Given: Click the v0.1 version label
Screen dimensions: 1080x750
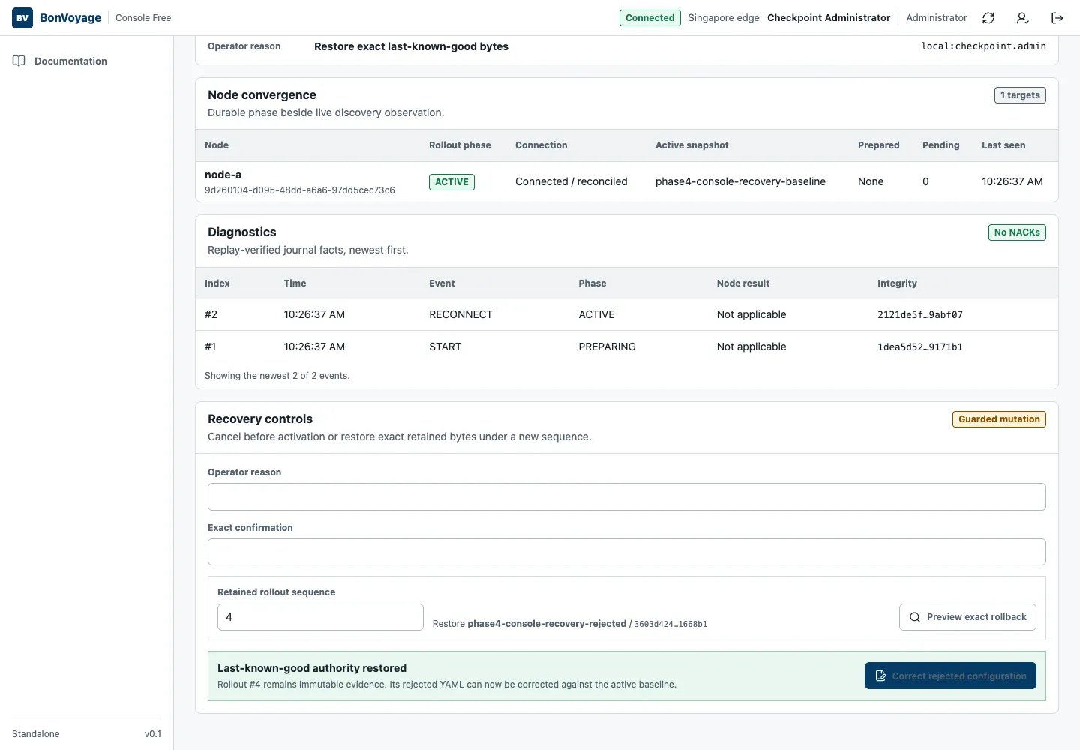Looking at the screenshot, I should [x=153, y=734].
